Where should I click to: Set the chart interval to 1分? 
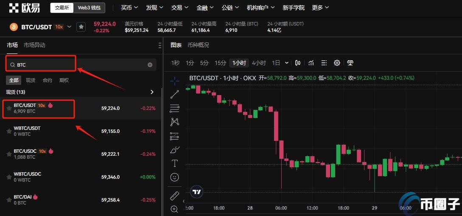190,63
